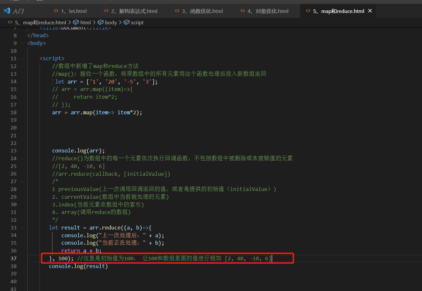
Task: Collapse the script block at line 11
Action: 22,59
